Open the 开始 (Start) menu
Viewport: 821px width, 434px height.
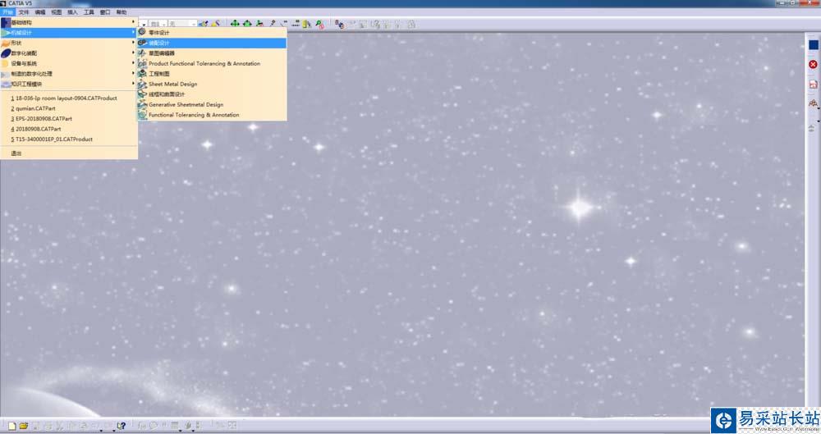(x=7, y=12)
